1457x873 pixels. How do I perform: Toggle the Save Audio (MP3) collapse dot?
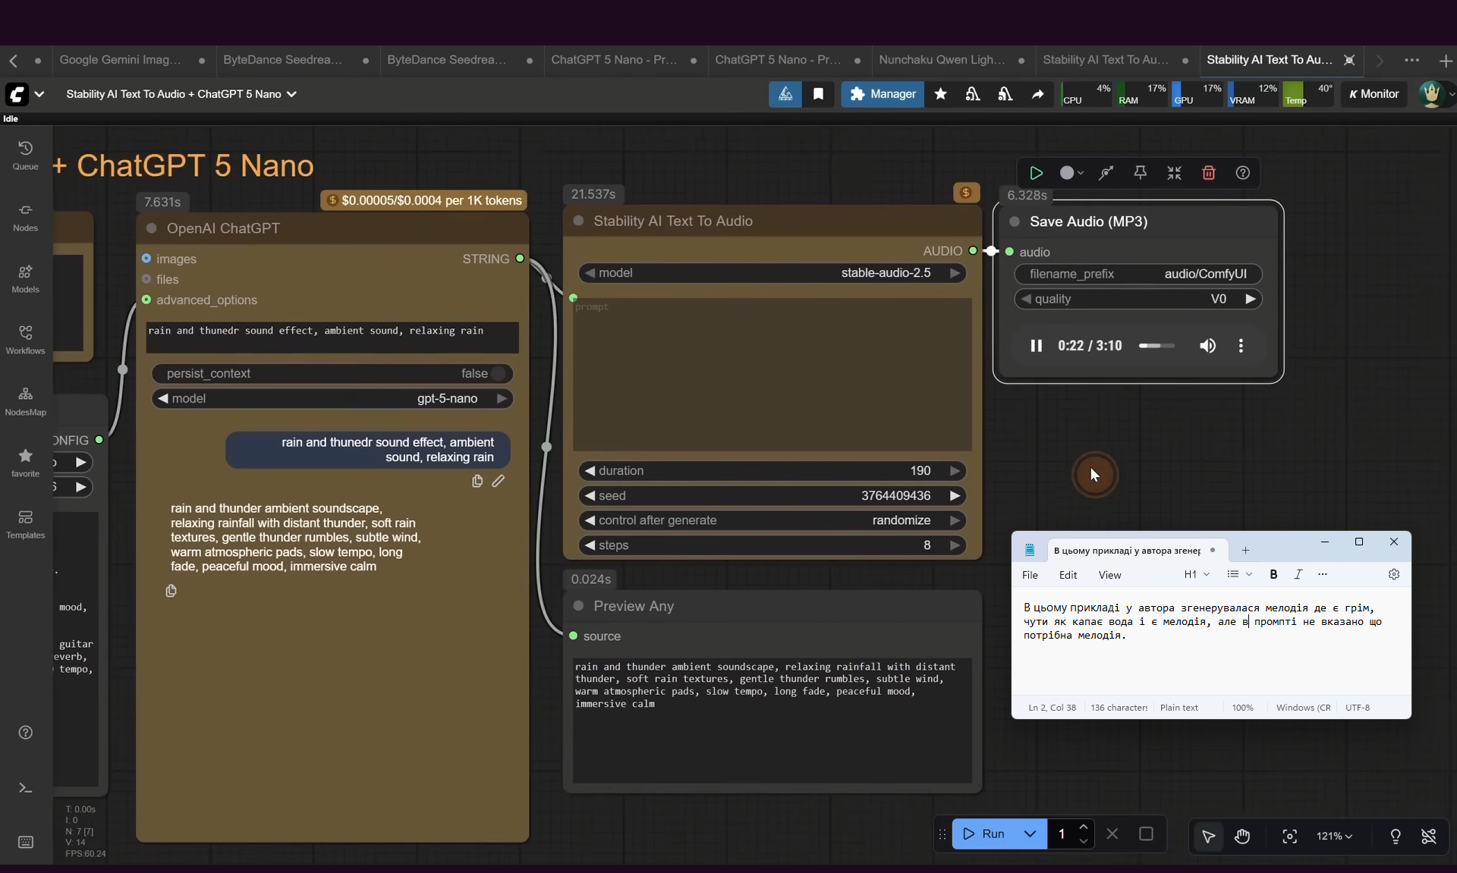tap(1014, 221)
